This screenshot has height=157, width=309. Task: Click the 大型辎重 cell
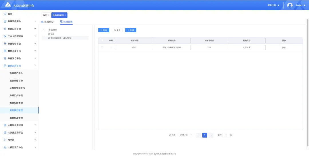(x=247, y=47)
